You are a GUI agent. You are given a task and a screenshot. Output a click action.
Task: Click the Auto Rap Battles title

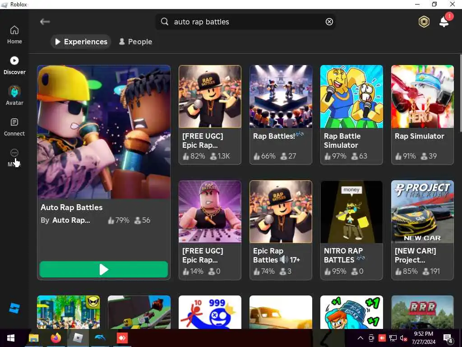tap(72, 207)
